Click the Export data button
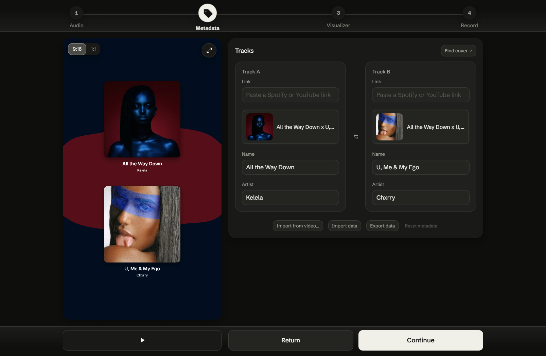The height and width of the screenshot is (356, 546). pos(382,226)
